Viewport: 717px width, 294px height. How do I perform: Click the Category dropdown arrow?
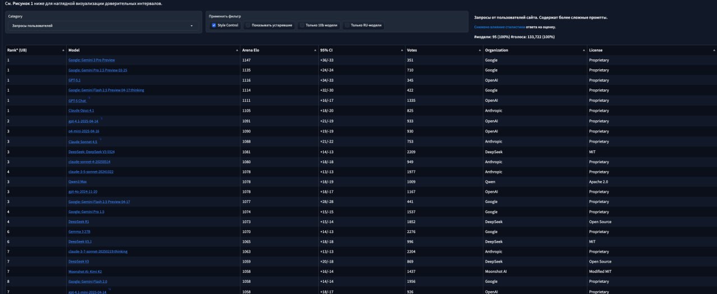click(x=192, y=26)
